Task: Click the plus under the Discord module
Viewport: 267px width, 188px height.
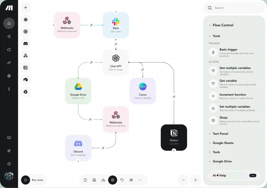Action: tap(78, 161)
